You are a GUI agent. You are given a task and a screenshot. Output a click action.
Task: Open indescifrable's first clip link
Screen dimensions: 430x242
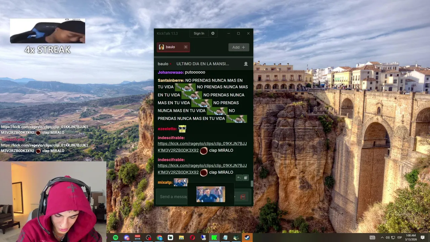(x=202, y=147)
